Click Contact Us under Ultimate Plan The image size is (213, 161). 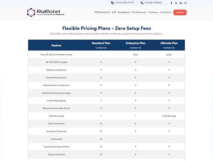click(169, 48)
